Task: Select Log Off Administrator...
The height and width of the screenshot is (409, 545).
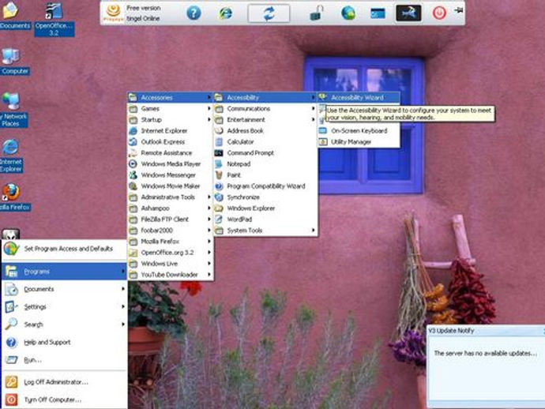Action: [64, 382]
